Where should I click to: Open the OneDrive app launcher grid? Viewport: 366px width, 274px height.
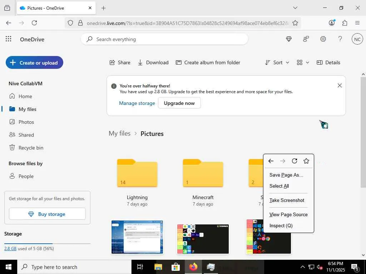9,39
